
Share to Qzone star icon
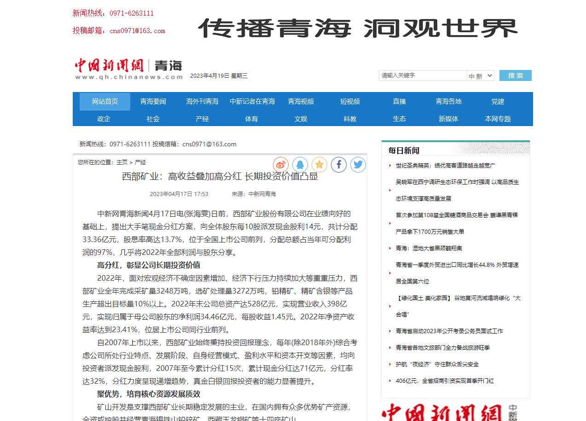coord(319,164)
